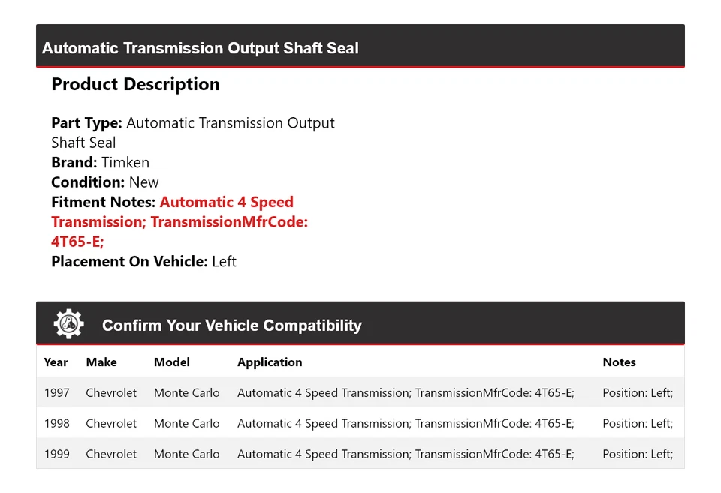Click the Part Type label
This screenshot has width=721, height=493.
[86, 122]
